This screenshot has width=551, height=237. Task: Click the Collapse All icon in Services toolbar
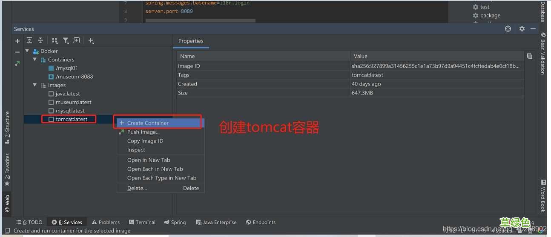point(40,40)
